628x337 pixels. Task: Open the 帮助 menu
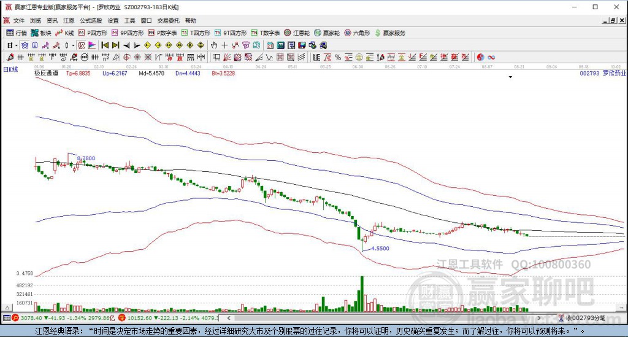point(191,20)
